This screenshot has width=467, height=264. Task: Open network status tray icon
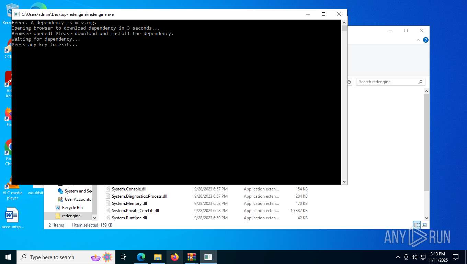point(423,257)
